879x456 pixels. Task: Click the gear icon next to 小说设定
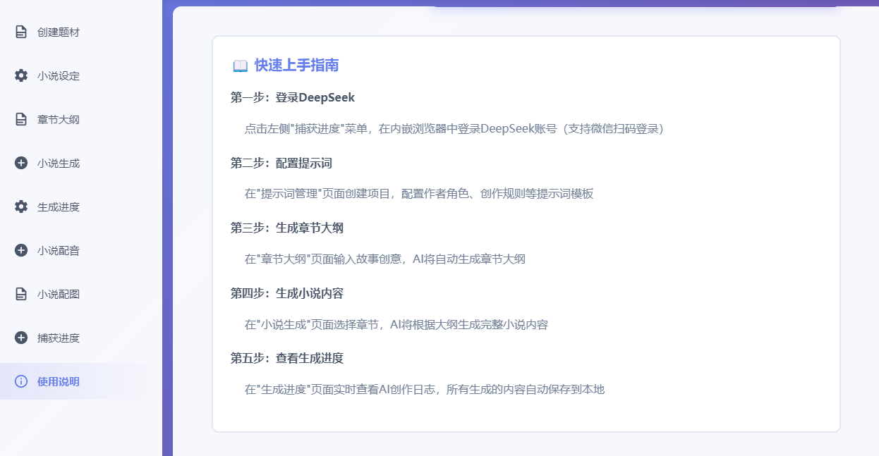pos(21,75)
